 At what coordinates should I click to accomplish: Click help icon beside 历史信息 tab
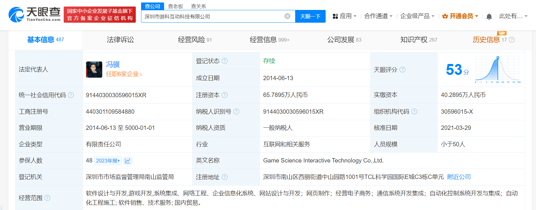click(512, 40)
